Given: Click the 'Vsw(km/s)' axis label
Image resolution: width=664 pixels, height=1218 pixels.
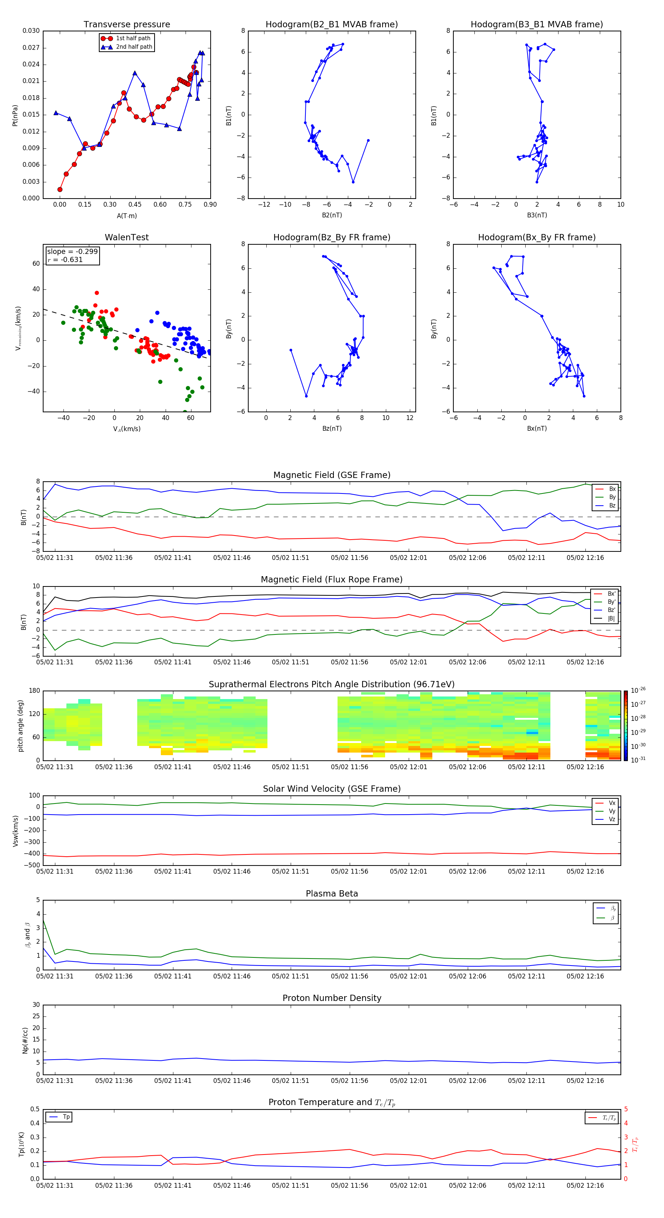Looking at the screenshot, I should pos(15,830).
